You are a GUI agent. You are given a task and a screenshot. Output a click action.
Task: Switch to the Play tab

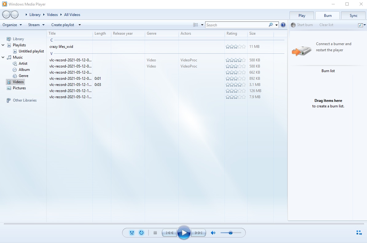coord(302,15)
